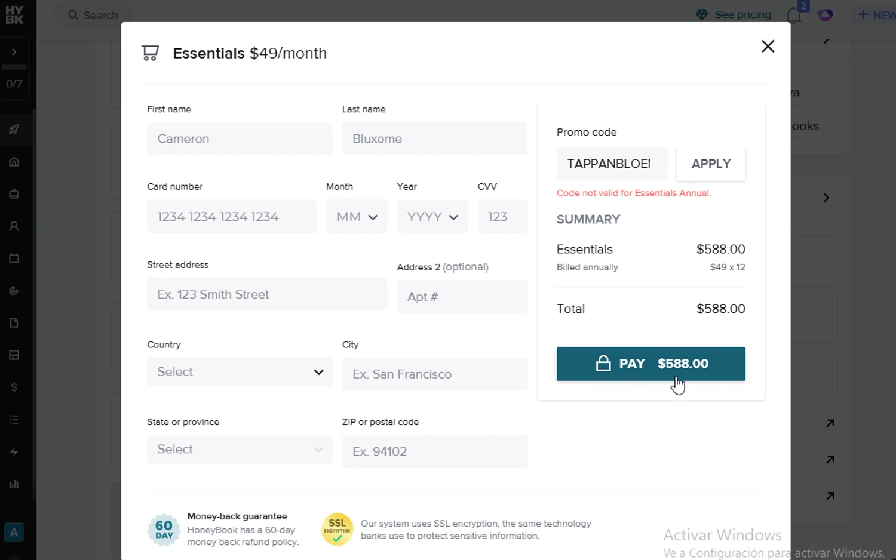896x560 pixels.
Task: Open the calendar icon in sidebar
Action: point(14,259)
